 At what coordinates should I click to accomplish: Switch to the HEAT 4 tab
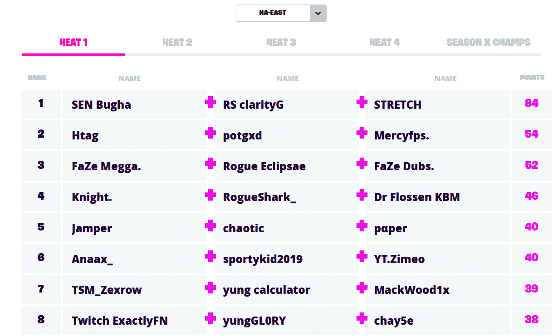click(x=385, y=42)
